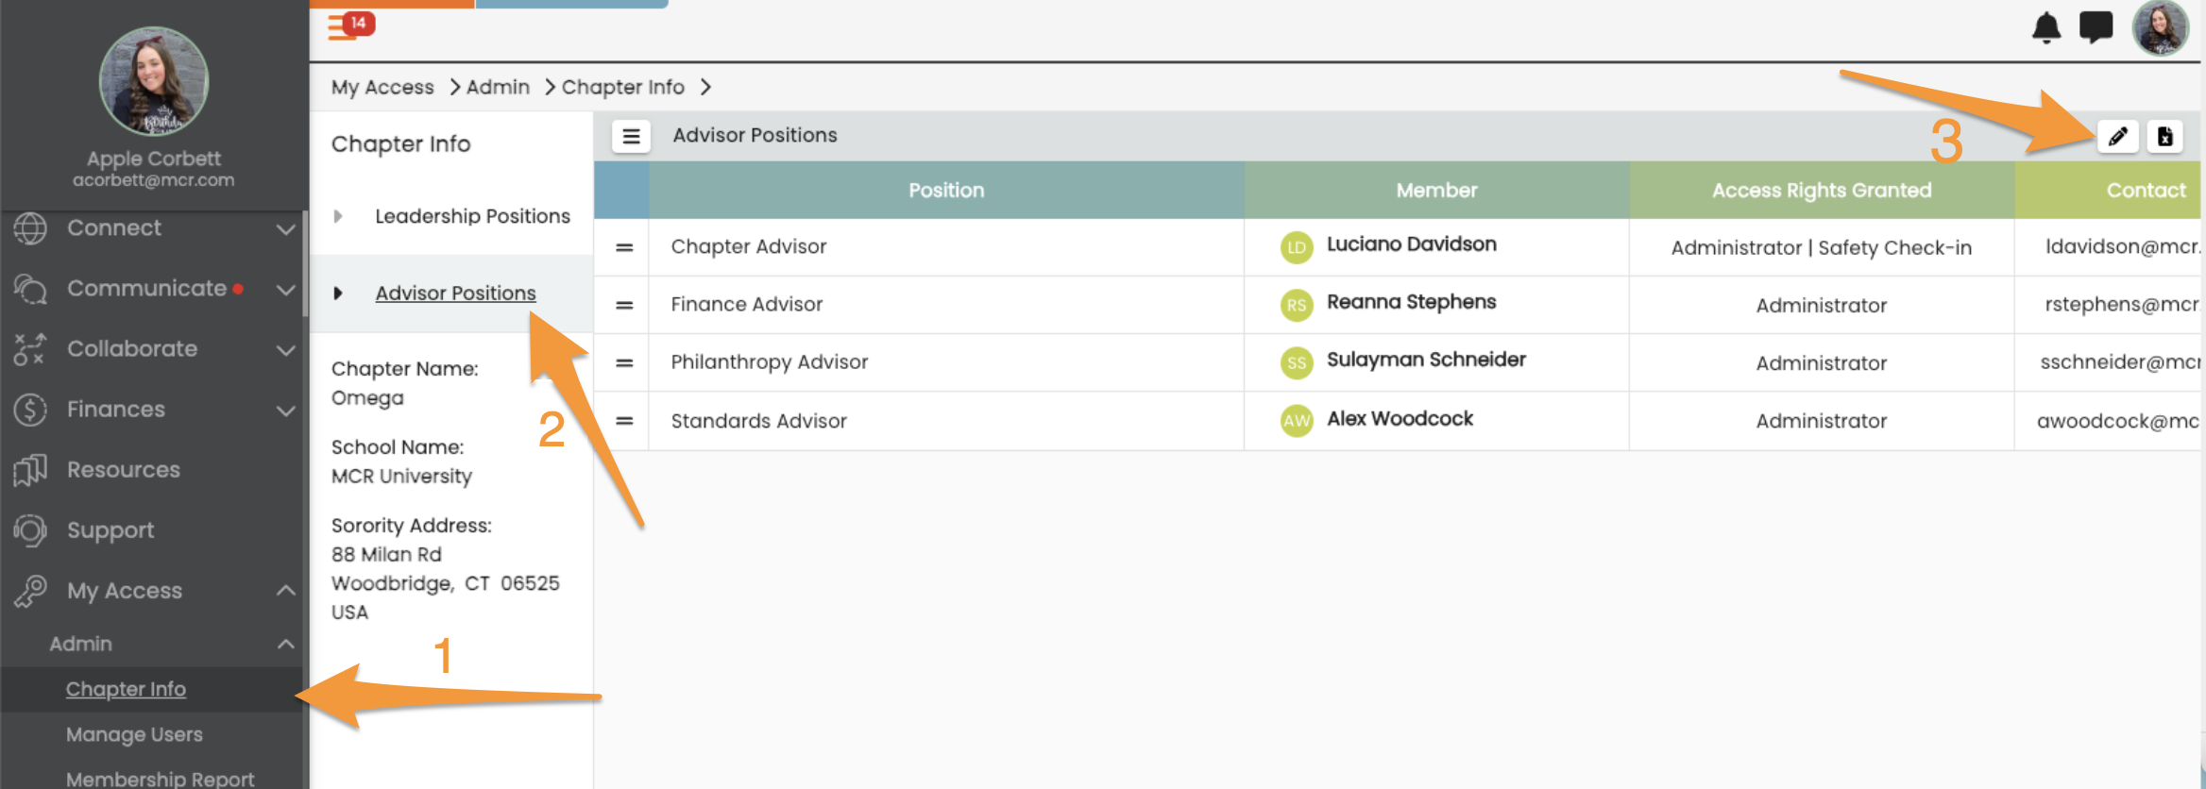Click the Finances dollar icon
The height and width of the screenshot is (789, 2206).
pyautogui.click(x=30, y=410)
